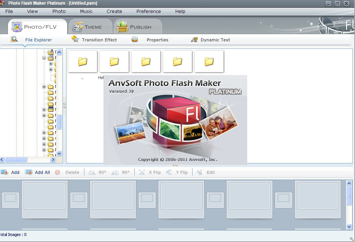Screen dimensions: 355x242
Task: Click splitter handle beside the folder tree
Action: 65,106
